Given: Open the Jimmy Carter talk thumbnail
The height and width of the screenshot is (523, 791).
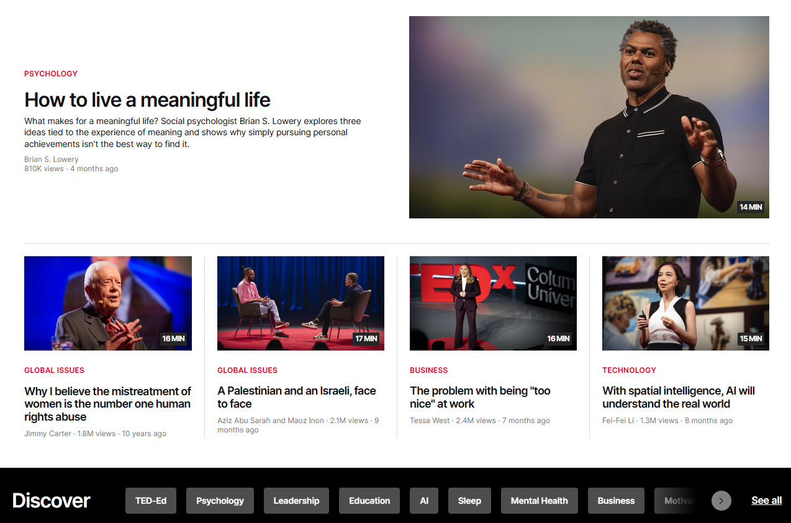Looking at the screenshot, I should [108, 303].
